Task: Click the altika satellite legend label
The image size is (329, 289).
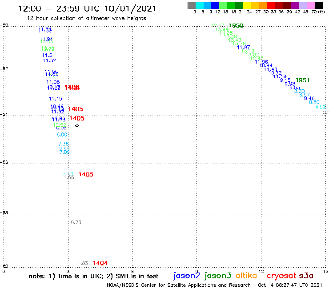Action: pos(246,276)
